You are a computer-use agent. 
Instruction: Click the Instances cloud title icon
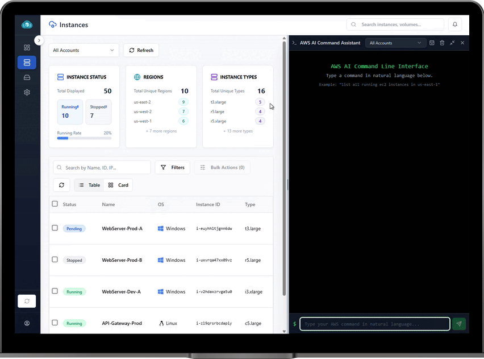click(x=53, y=24)
